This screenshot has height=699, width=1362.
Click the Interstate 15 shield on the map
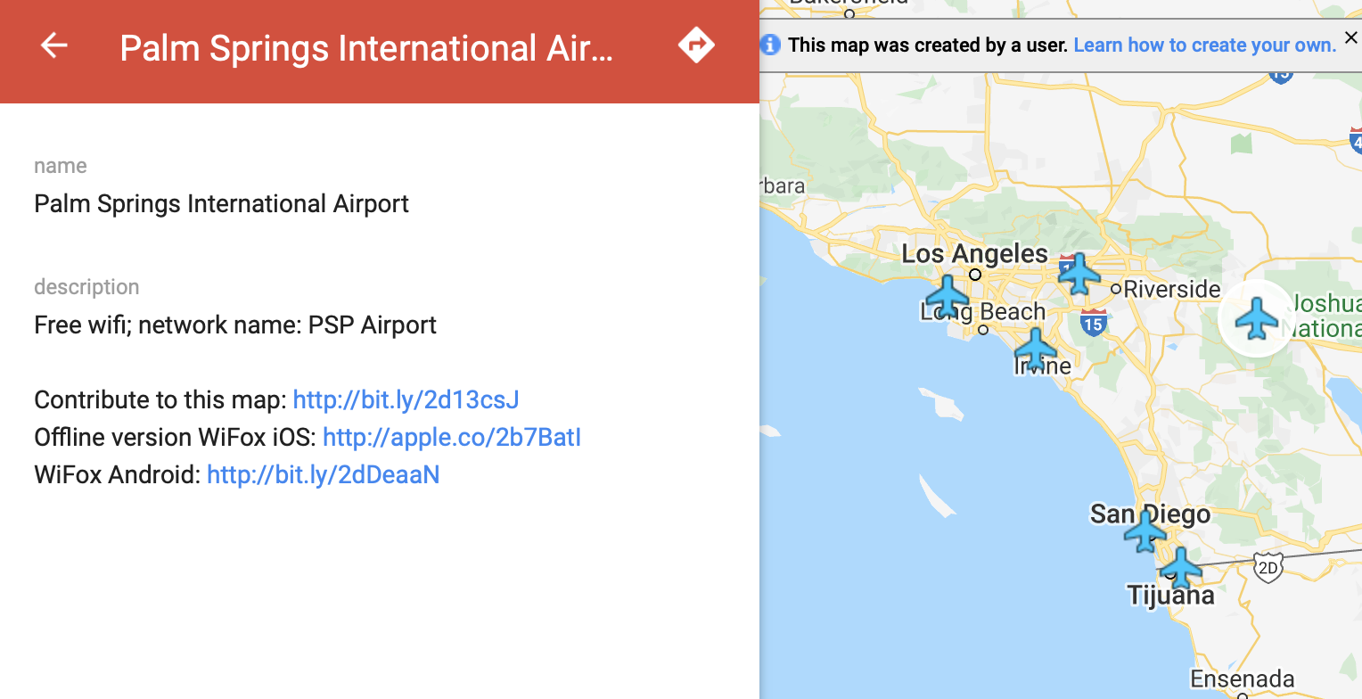1094,323
